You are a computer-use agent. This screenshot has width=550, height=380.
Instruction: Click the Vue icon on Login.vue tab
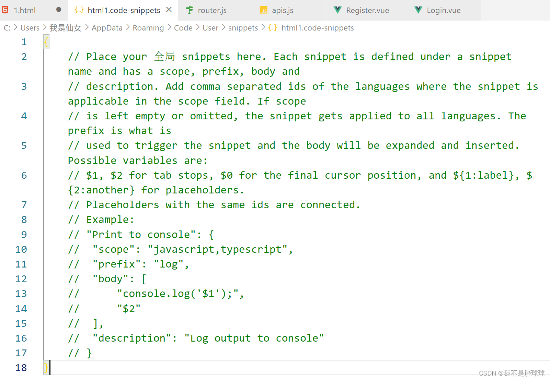pos(418,10)
